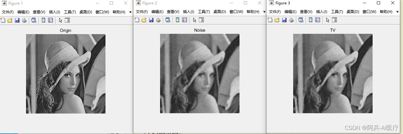The height and width of the screenshot is (134, 403).
Task: Open 窗口(W) menu in Figure 3
Action: [x=369, y=12]
